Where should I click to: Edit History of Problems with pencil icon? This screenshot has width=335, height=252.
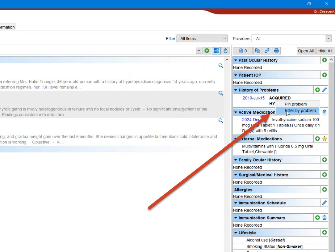pos(324,90)
